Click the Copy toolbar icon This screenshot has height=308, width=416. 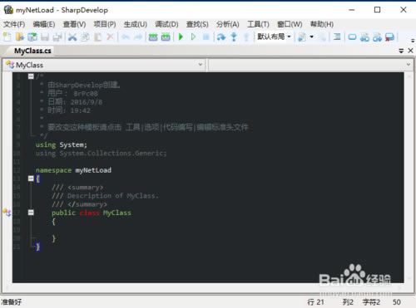[85, 37]
